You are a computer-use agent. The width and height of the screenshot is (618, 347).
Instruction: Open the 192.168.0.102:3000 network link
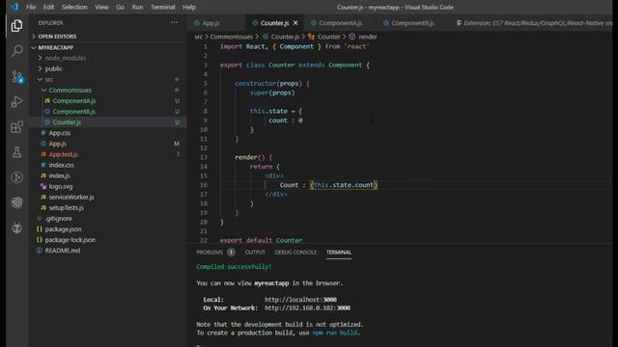pos(307,308)
